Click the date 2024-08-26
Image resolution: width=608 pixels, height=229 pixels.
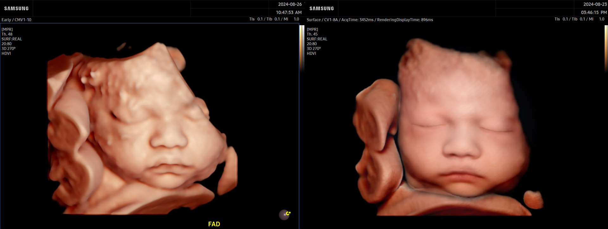290,4
